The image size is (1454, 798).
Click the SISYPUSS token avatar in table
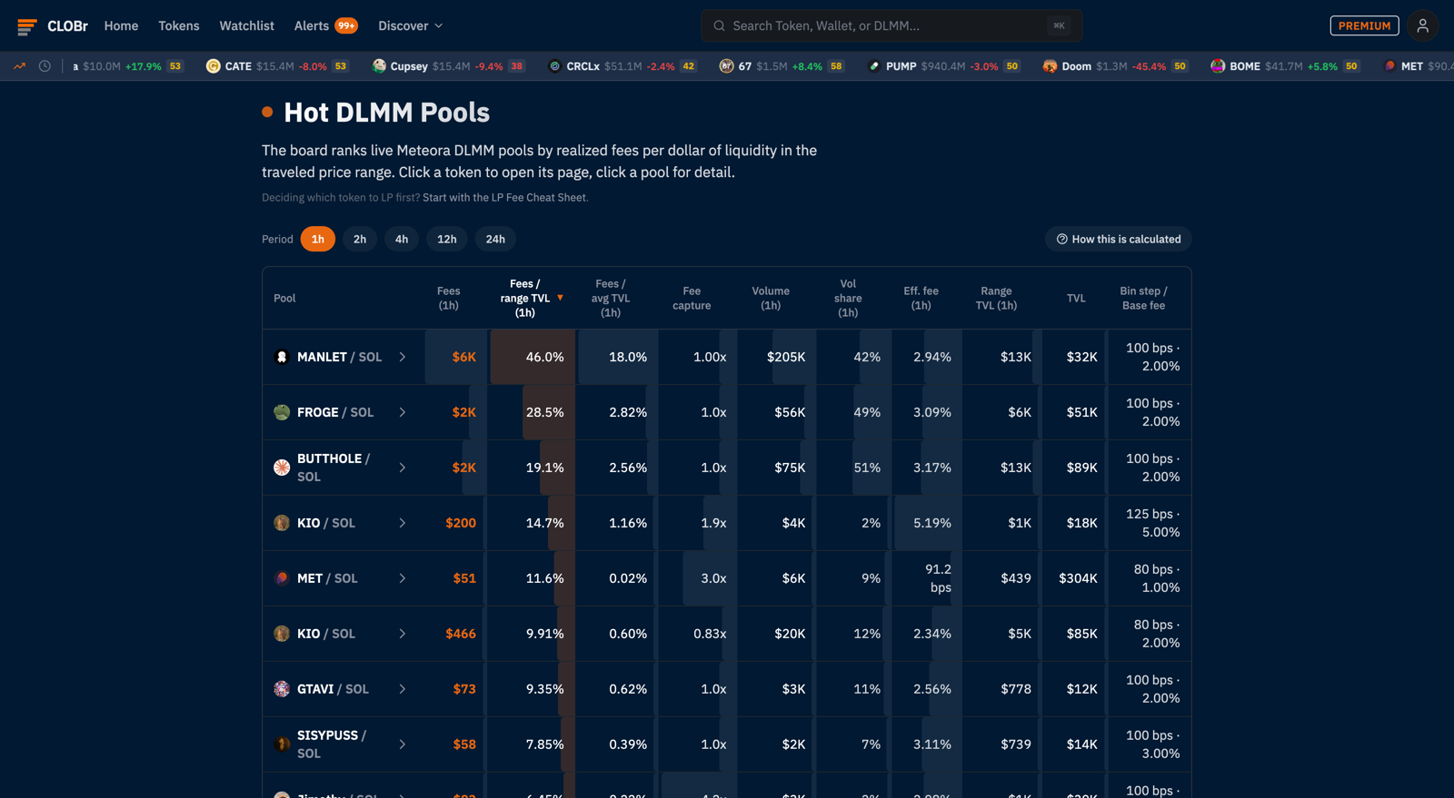(282, 744)
